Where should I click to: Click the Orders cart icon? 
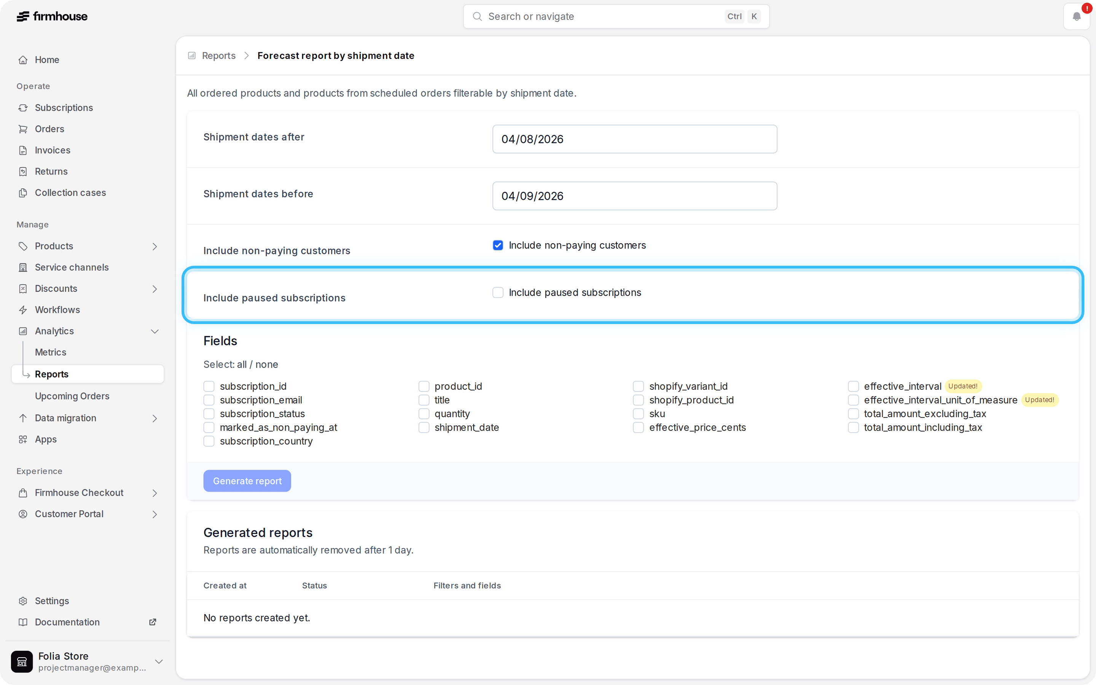pos(23,129)
